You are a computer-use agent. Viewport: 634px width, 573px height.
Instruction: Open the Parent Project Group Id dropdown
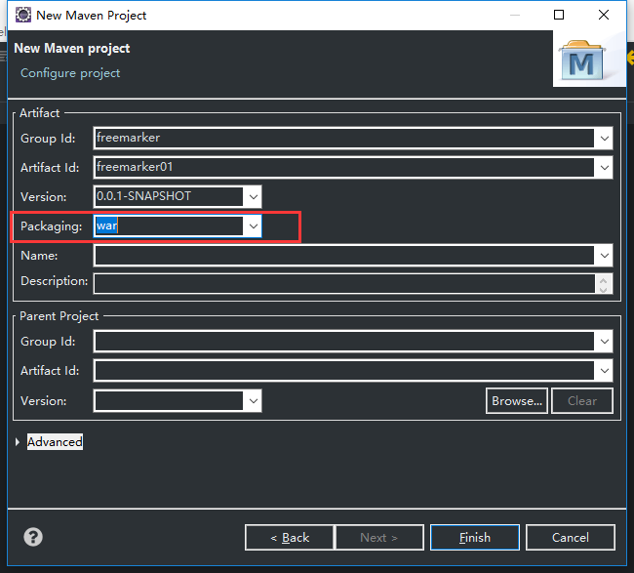[604, 341]
